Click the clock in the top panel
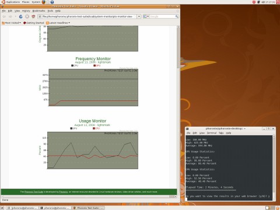Viewport: 280px width, 210px height. (270, 2)
